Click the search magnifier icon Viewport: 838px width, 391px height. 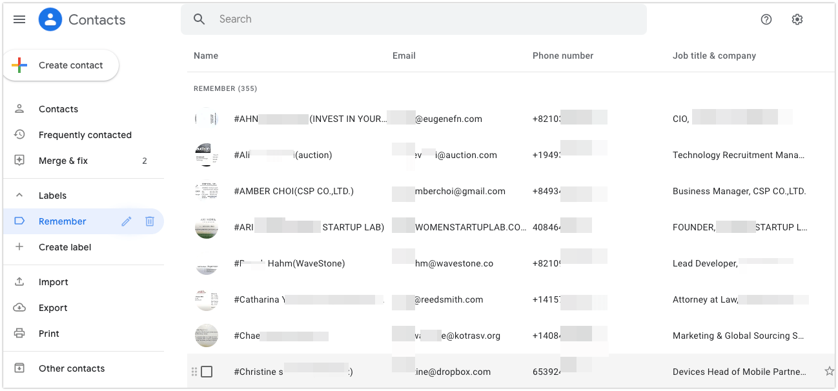(199, 19)
